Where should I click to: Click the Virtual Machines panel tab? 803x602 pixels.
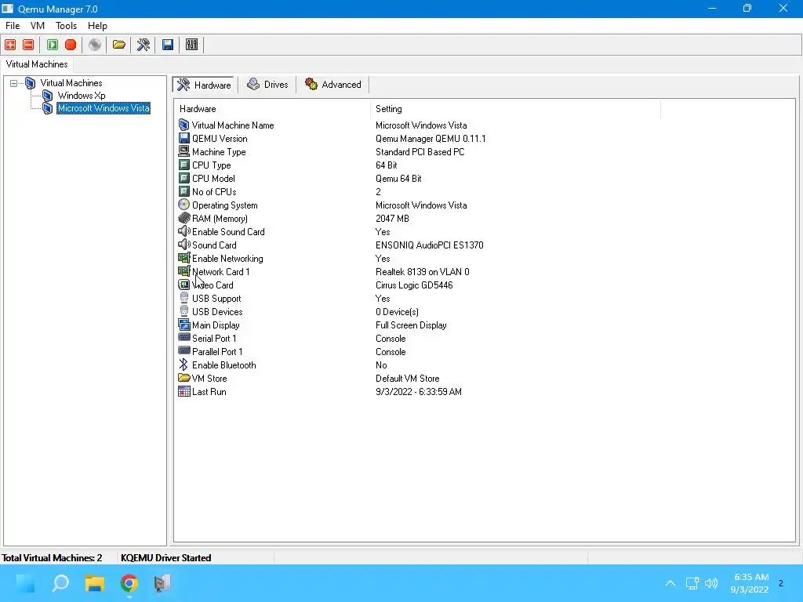(x=37, y=64)
